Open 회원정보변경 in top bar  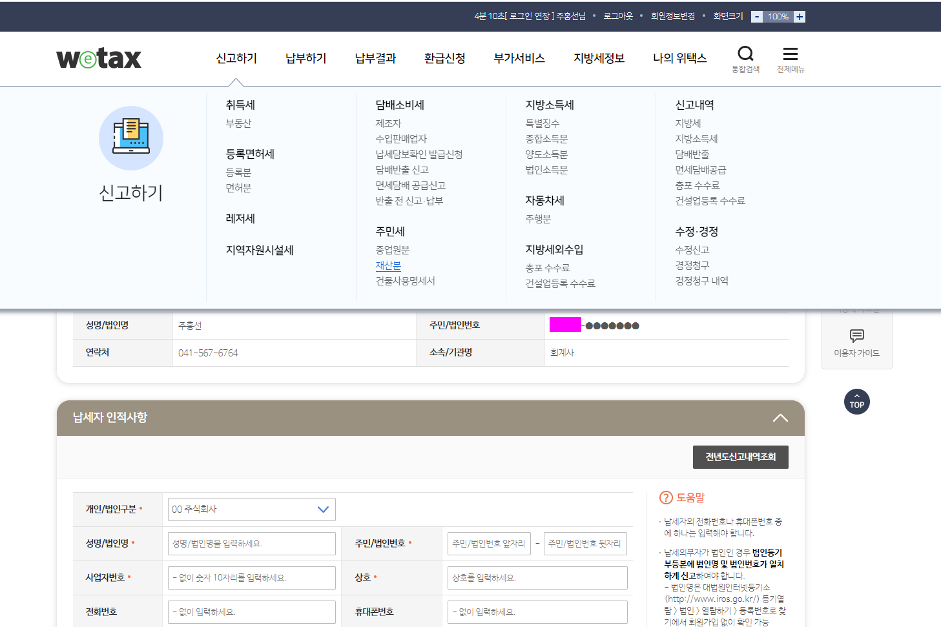(672, 16)
